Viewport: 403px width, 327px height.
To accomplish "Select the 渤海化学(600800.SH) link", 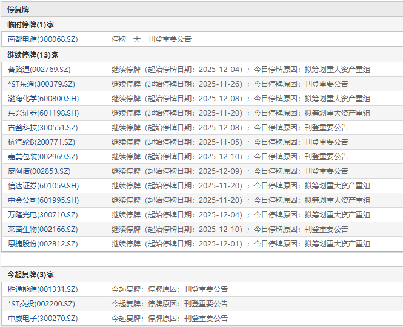I will [44, 99].
